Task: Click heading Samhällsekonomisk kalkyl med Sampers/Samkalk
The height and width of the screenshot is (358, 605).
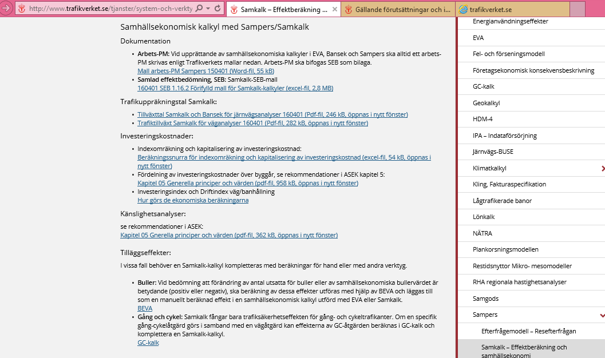Action: point(215,27)
